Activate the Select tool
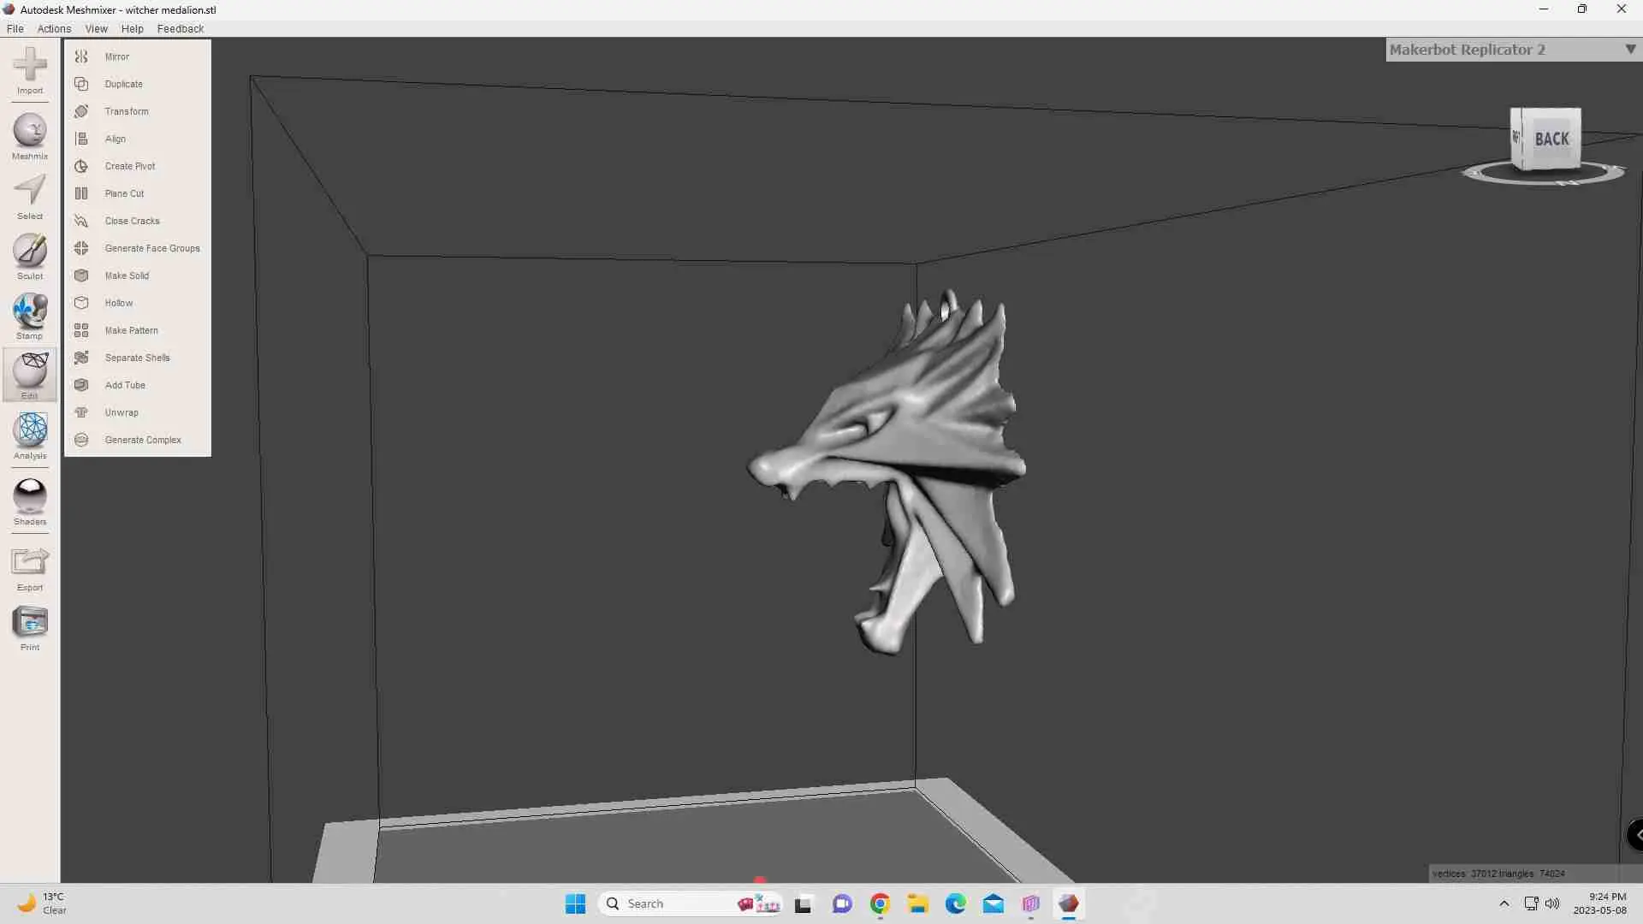The width and height of the screenshot is (1643, 924). 30,192
